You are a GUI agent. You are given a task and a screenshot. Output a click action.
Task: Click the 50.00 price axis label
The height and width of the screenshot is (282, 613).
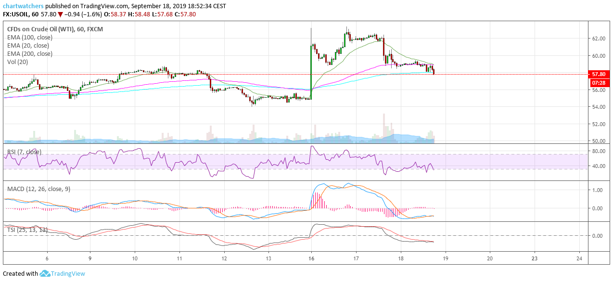599,141
